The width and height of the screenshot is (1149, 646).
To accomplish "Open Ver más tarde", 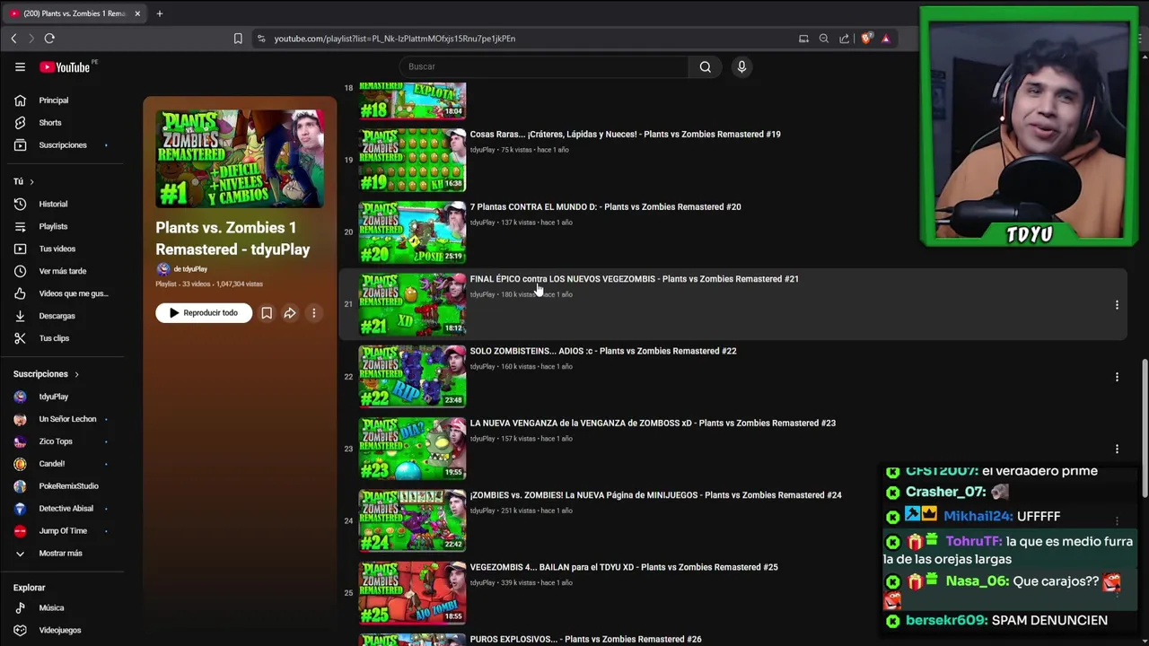I will pyautogui.click(x=61, y=271).
